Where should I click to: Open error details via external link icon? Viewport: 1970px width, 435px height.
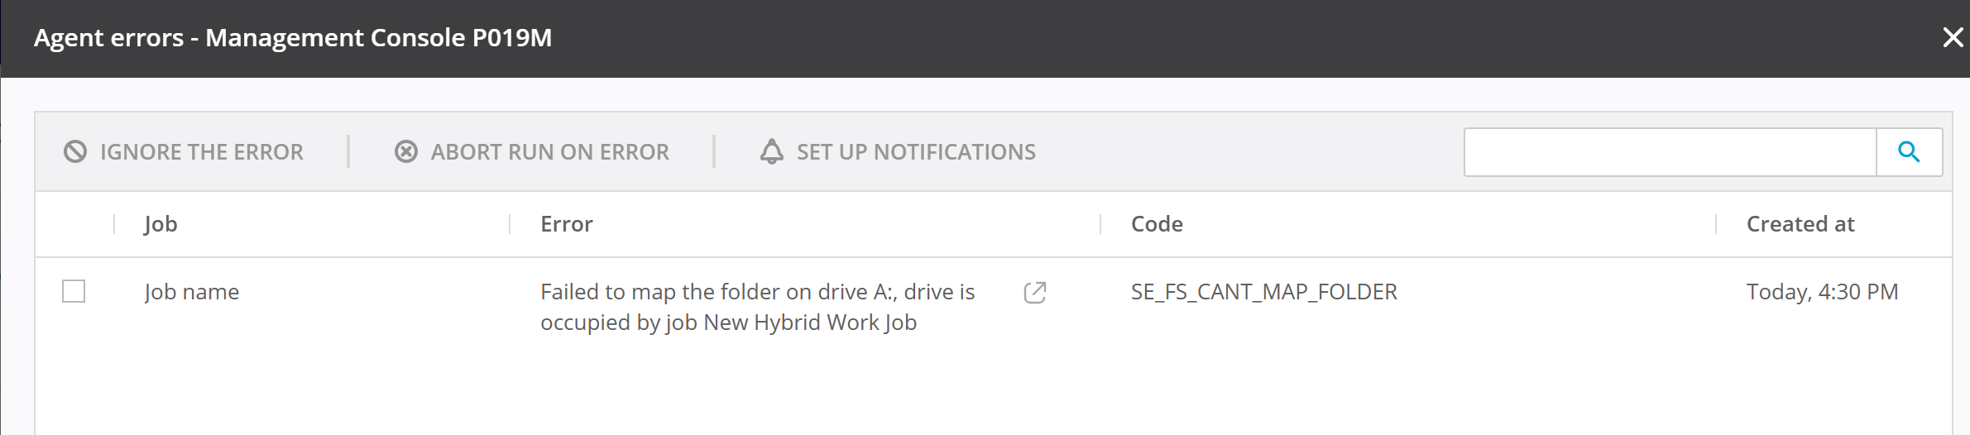(1035, 293)
